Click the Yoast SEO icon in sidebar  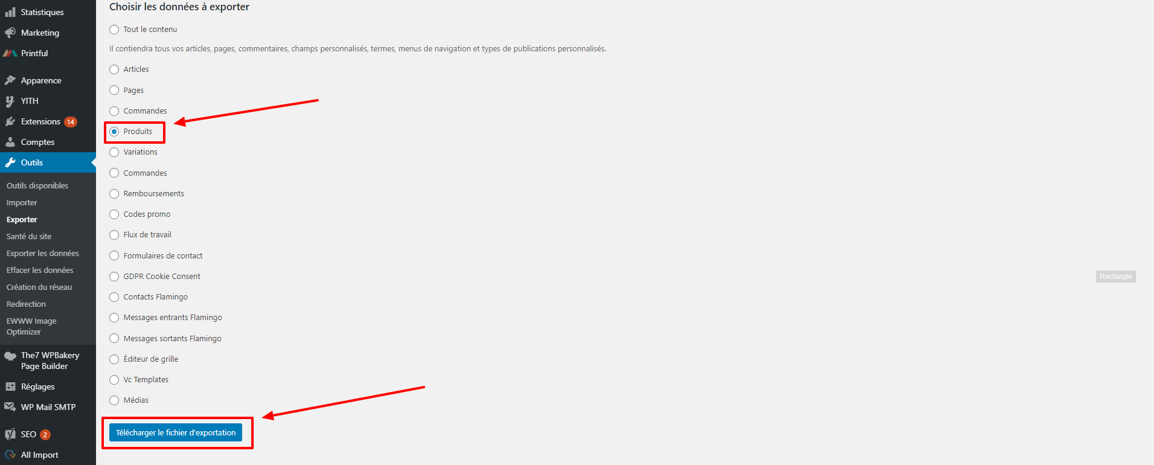(x=10, y=434)
